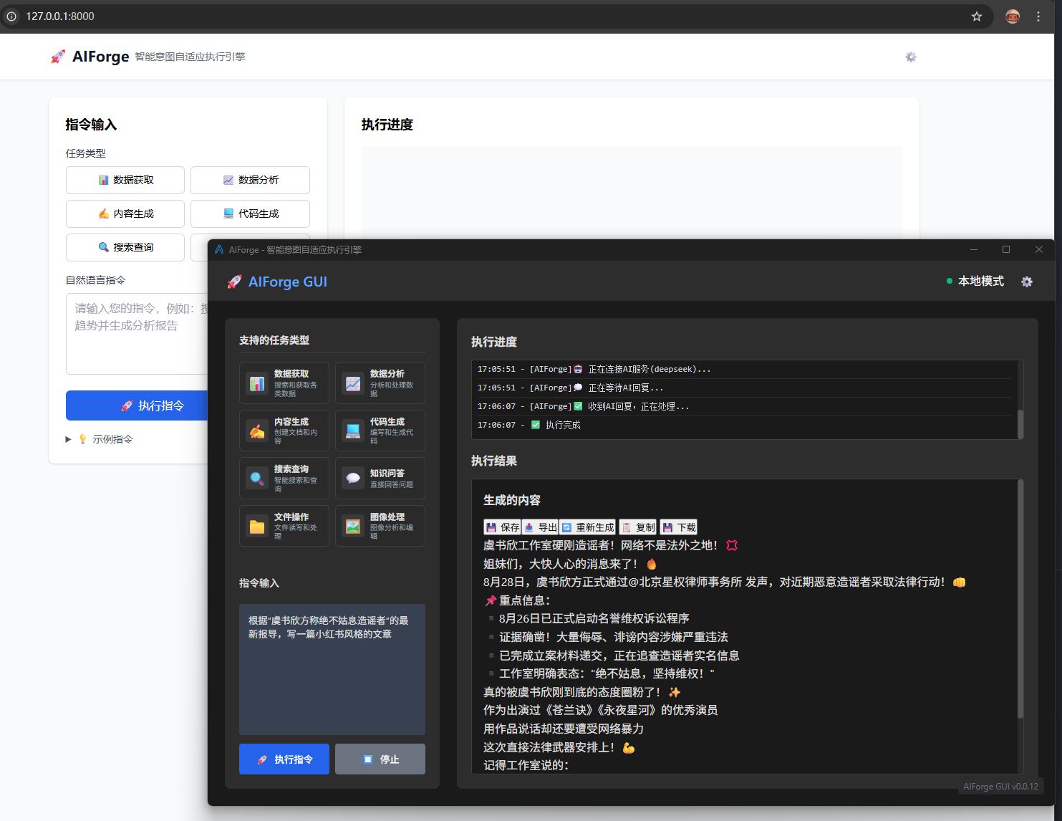Screen dimensions: 1062x821
Task: Click log line 正在连接AI服务(deepseek)
Action: pyautogui.click(x=594, y=369)
